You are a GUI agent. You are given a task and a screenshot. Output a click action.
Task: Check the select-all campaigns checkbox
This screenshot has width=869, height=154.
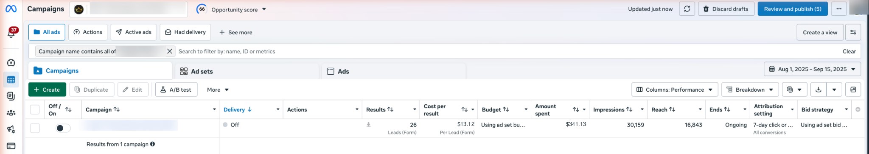(35, 109)
